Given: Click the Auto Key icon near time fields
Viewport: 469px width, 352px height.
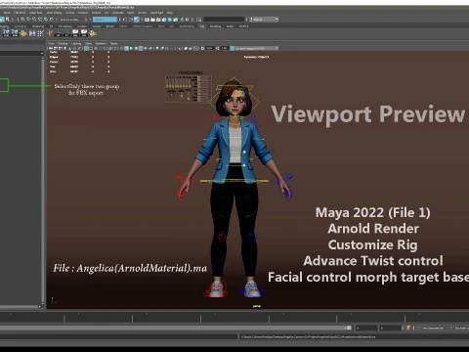Looking at the screenshot, I should [x=408, y=328].
